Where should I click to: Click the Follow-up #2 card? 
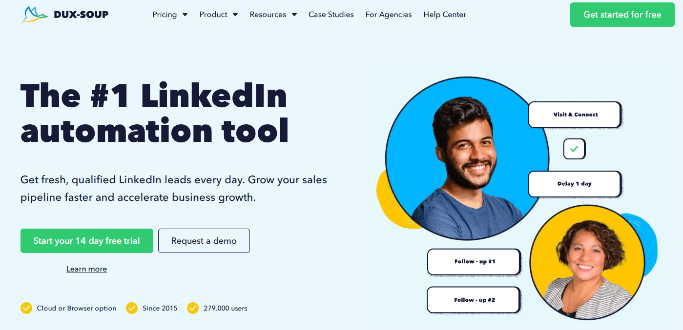pyautogui.click(x=474, y=300)
